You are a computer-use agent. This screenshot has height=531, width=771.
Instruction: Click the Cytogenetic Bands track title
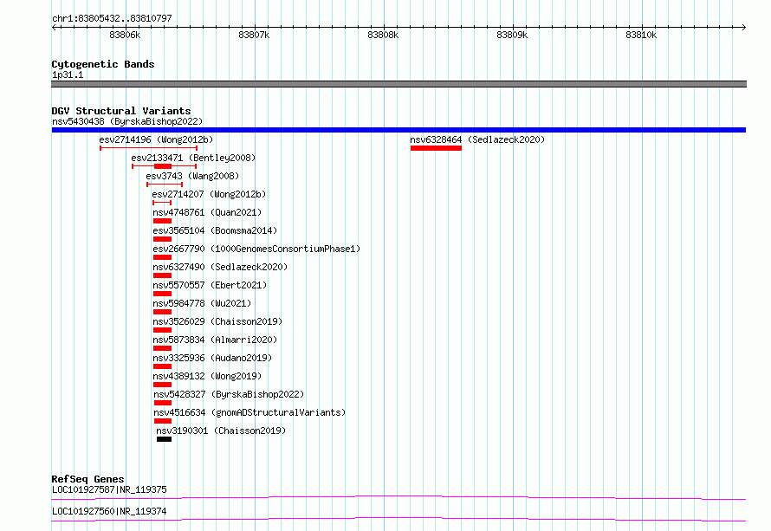point(103,64)
